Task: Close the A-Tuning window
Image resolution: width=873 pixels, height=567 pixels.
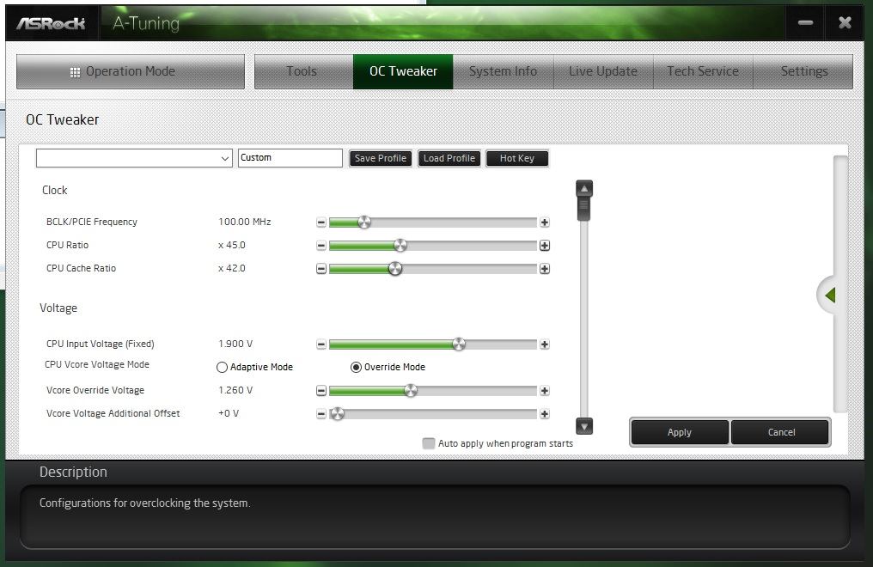Action: coord(845,23)
